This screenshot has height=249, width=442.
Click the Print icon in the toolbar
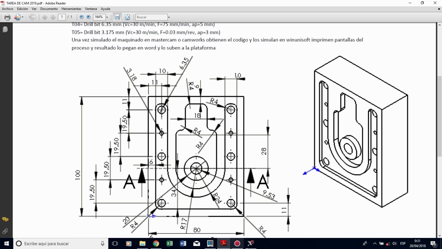pos(7,17)
